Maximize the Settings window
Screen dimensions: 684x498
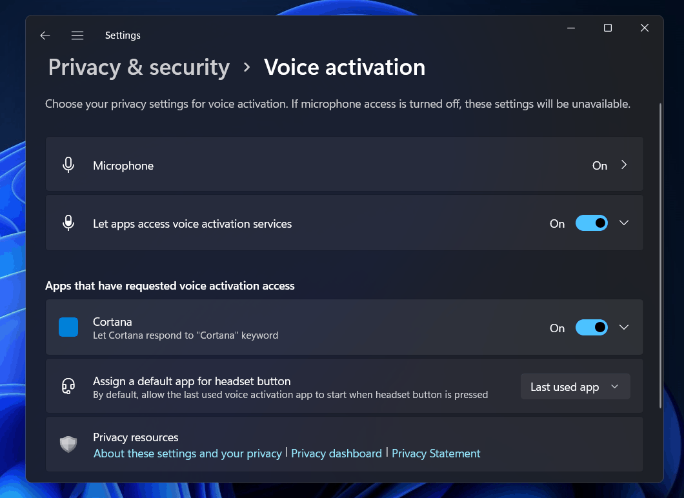click(607, 28)
